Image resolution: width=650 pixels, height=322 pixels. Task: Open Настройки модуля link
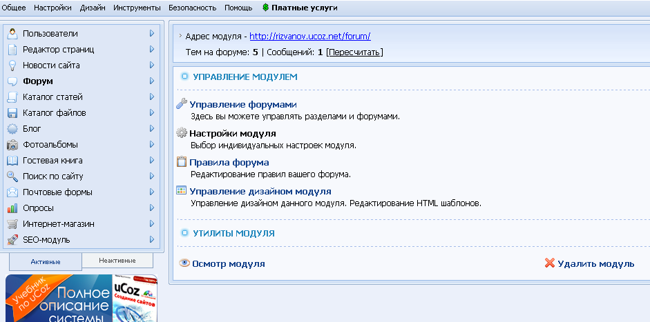click(233, 133)
